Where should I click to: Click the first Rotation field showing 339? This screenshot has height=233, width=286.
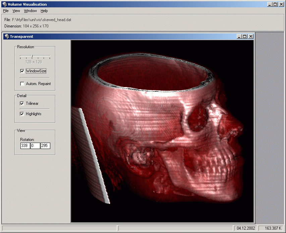click(x=25, y=146)
